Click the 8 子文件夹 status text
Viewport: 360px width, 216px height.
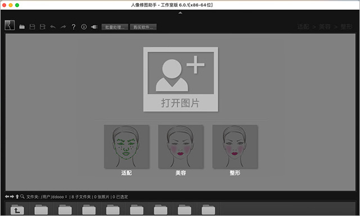[81, 197]
